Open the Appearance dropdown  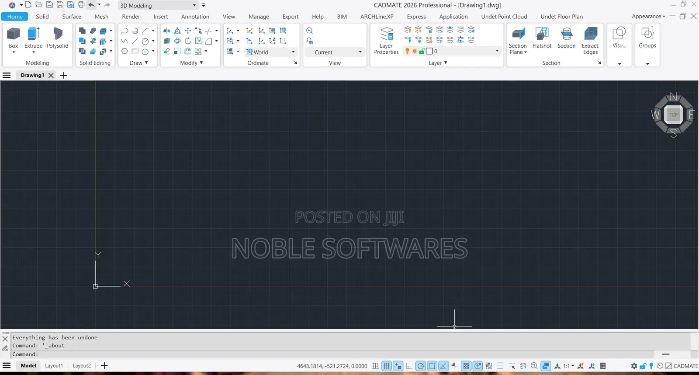click(648, 17)
